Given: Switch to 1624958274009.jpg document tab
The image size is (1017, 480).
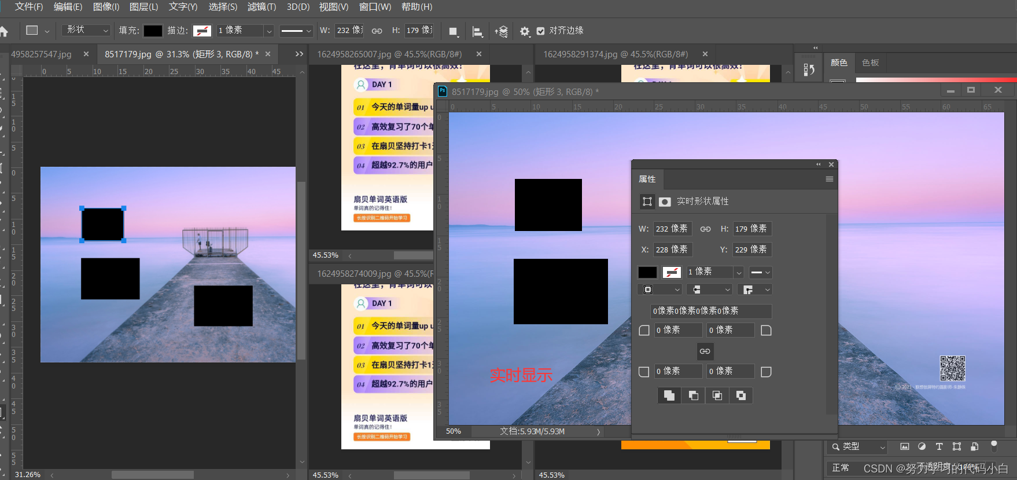Looking at the screenshot, I should point(375,273).
